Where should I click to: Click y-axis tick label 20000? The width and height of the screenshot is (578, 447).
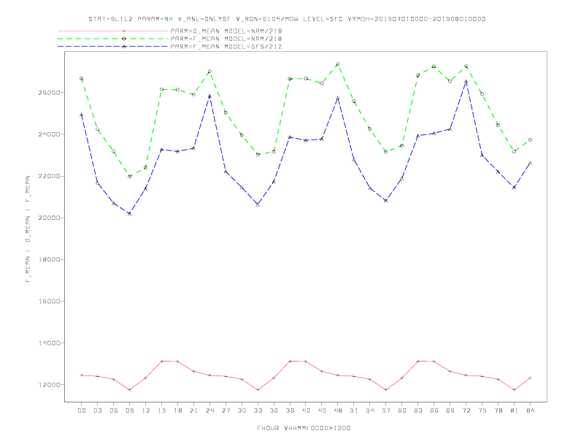pyautogui.click(x=49, y=218)
